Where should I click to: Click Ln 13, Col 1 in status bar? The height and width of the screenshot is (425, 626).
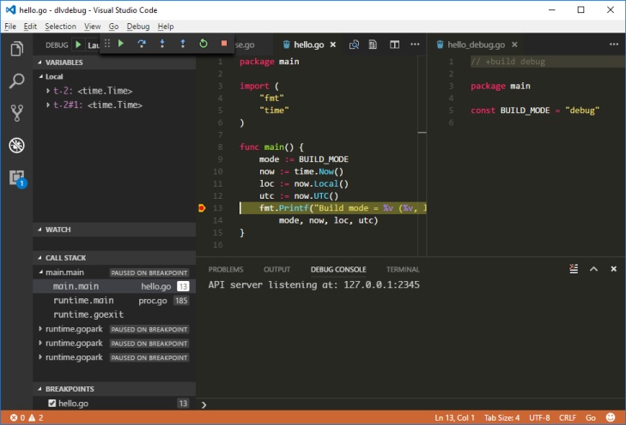click(454, 417)
